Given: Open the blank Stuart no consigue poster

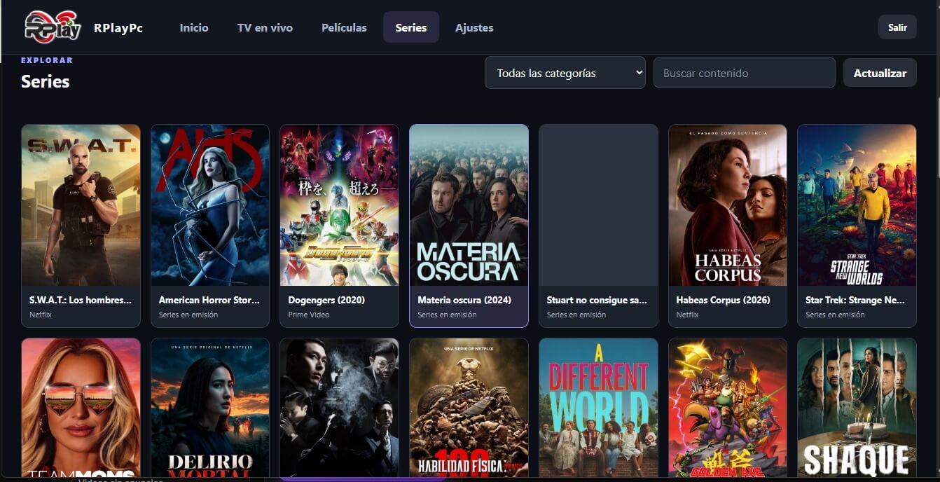Looking at the screenshot, I should (598, 205).
